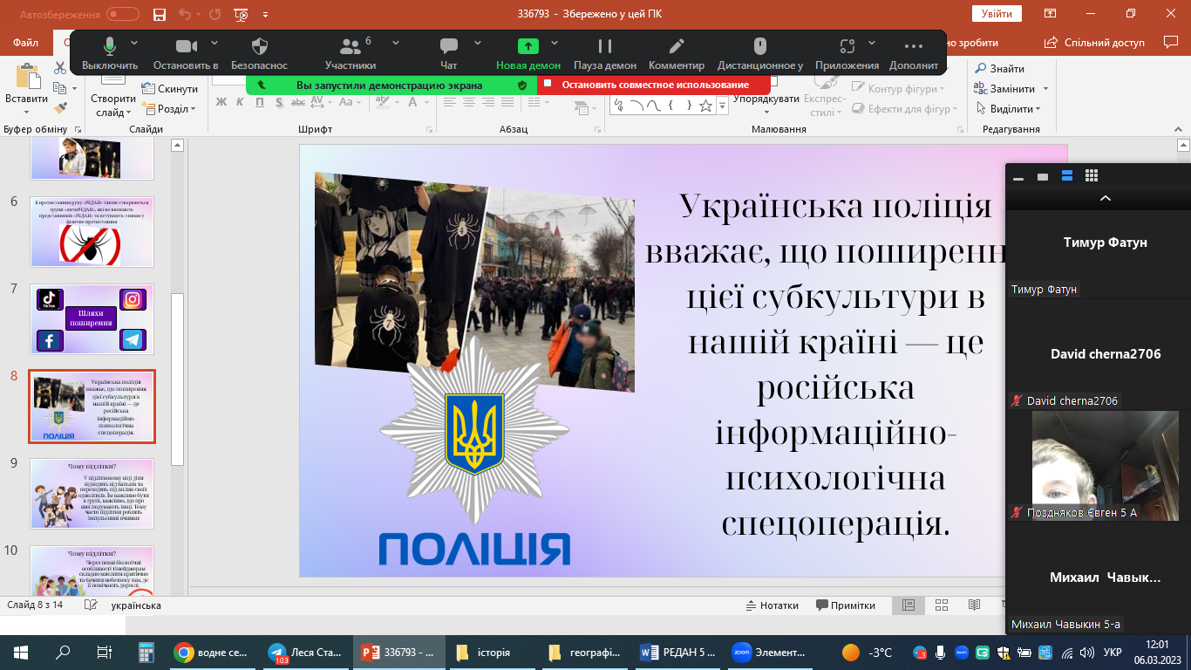
Task: Open Windows Start menu
Action: (x=21, y=653)
